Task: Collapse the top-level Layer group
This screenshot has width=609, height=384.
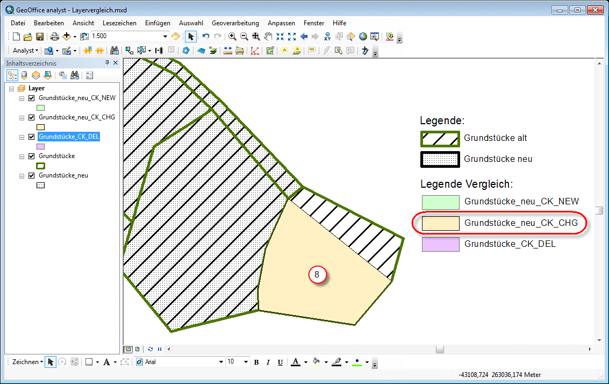Action: [12, 88]
